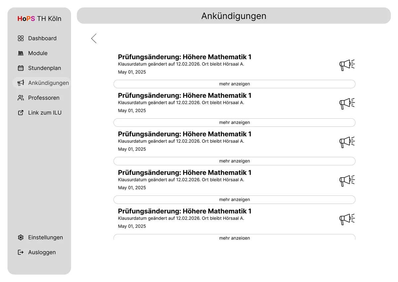This screenshot has height=282, width=398.
Task: Click megaphone icon of first announcement
Action: point(347,64)
